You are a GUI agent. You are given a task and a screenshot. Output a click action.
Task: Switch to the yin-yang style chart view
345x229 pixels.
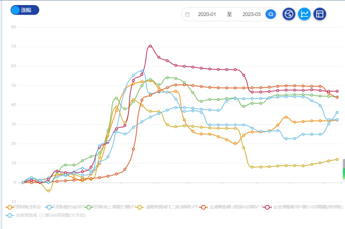tap(289, 14)
